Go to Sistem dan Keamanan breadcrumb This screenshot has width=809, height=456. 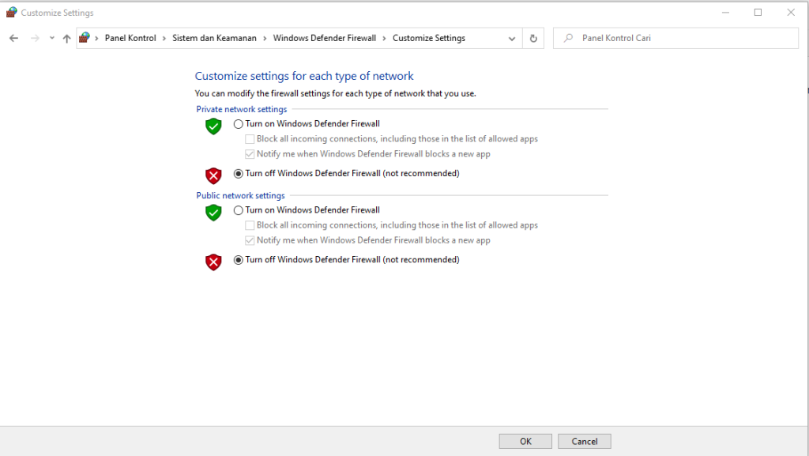(214, 38)
